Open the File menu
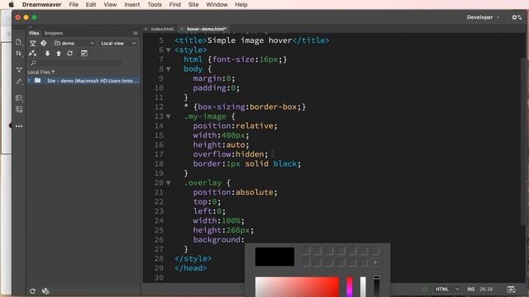This screenshot has width=529, height=297. 74,4
